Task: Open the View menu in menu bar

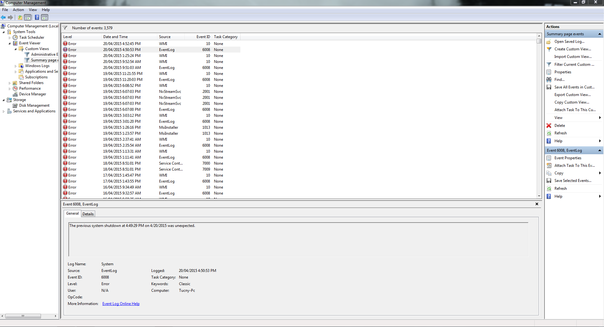Action: click(33, 10)
